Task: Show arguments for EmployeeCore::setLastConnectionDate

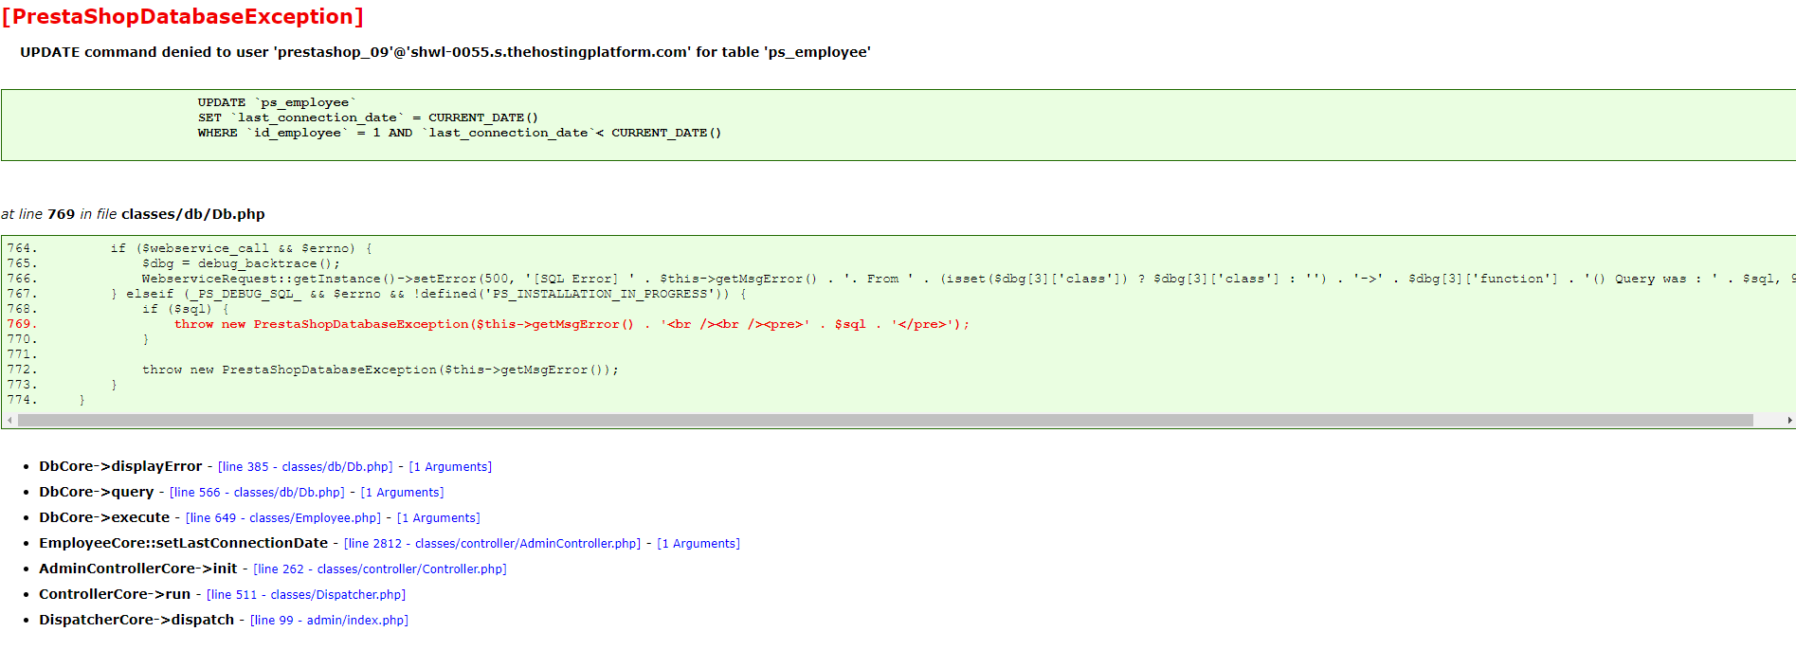Action: [x=698, y=544]
